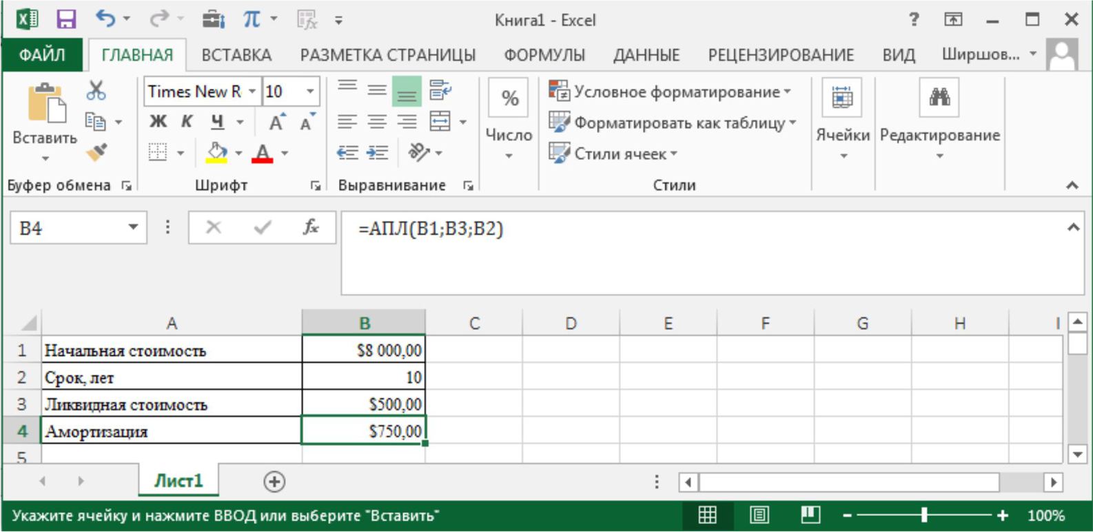Activate the Format Painter brush
The width and height of the screenshot is (1093, 532).
coord(96,151)
